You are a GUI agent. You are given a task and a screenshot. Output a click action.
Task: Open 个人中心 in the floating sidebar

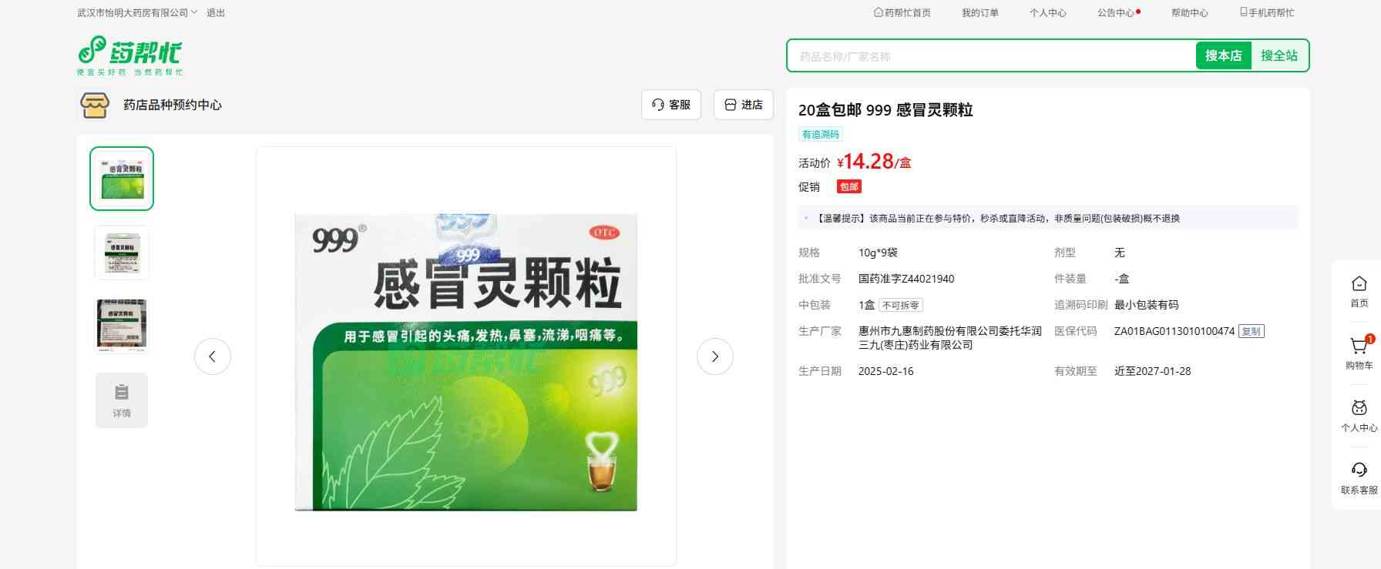pos(1359,409)
